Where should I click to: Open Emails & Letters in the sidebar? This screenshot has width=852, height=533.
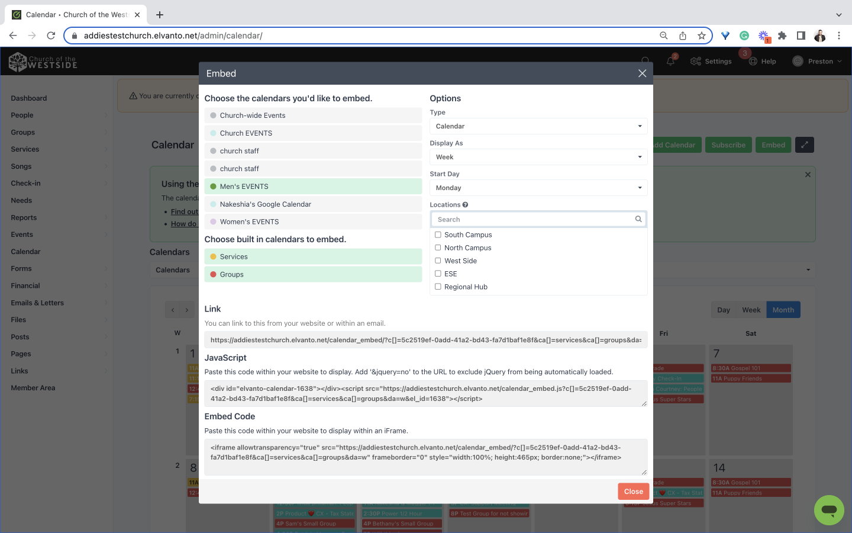tap(37, 303)
